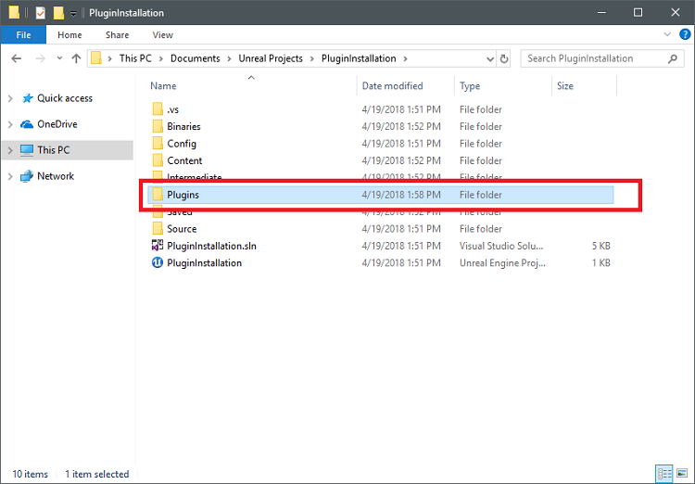695x484 pixels.
Task: Click the Search PluginInstallation input field
Action: coord(593,58)
